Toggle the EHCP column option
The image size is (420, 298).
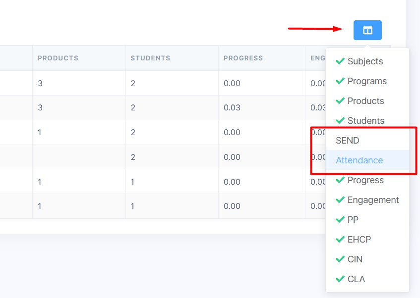coord(359,240)
